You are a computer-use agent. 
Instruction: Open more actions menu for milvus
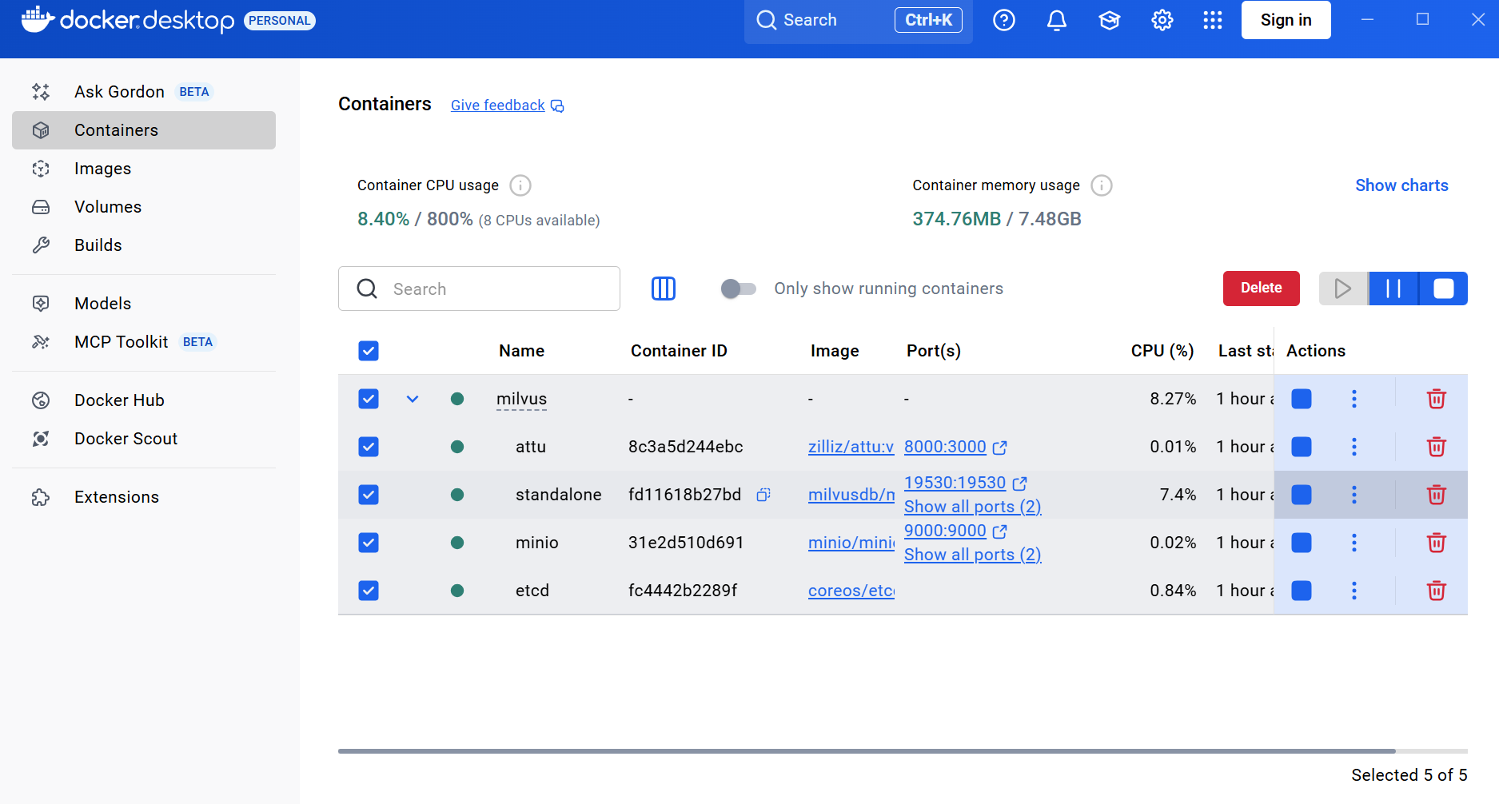coord(1354,399)
